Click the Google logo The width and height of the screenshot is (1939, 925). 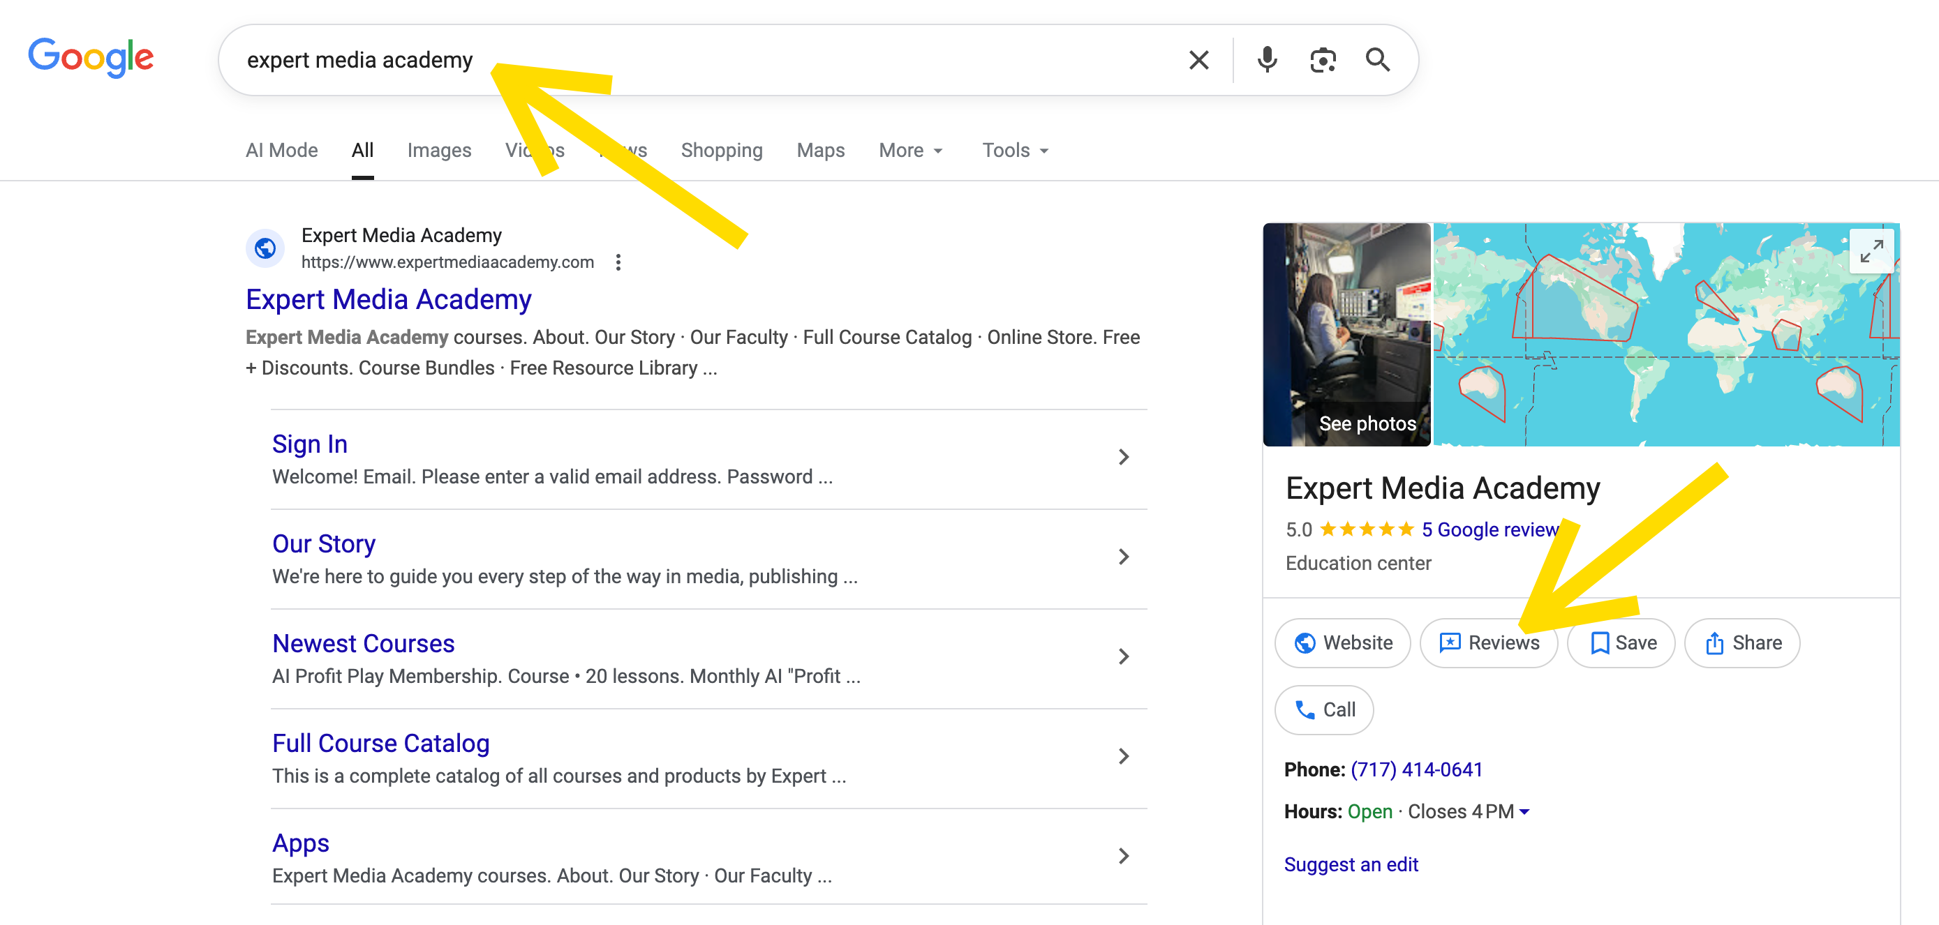pyautogui.click(x=91, y=58)
